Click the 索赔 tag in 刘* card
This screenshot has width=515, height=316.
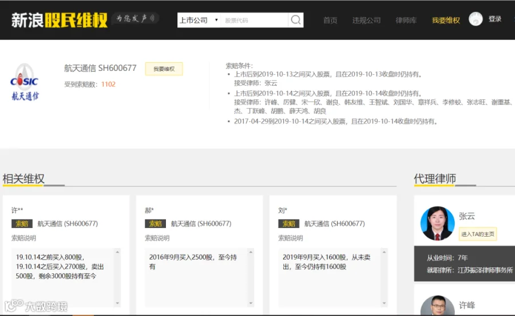point(289,223)
